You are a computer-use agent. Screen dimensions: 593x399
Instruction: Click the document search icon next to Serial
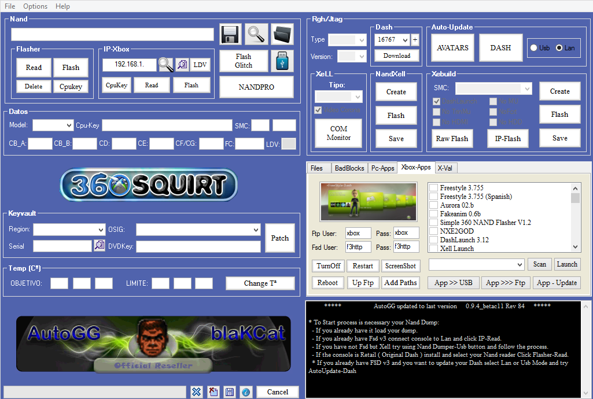click(x=100, y=246)
